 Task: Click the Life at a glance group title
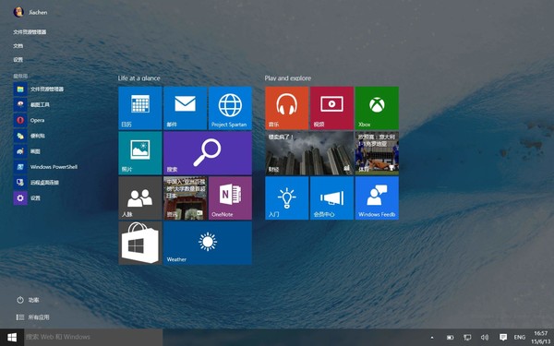[x=138, y=78]
